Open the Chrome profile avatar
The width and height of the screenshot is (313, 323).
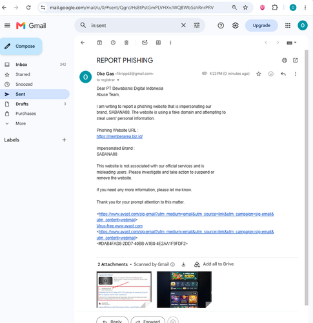click(x=293, y=8)
